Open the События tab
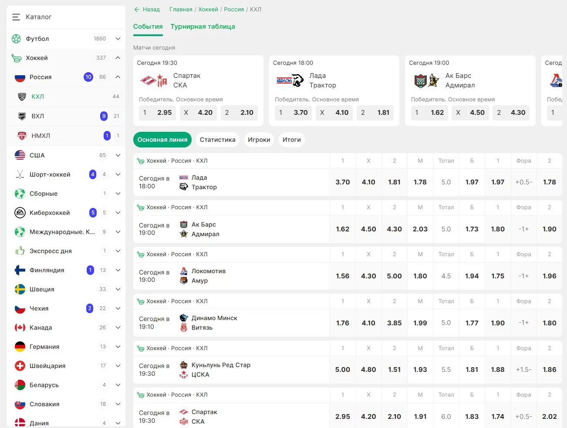567x428 pixels. click(148, 27)
